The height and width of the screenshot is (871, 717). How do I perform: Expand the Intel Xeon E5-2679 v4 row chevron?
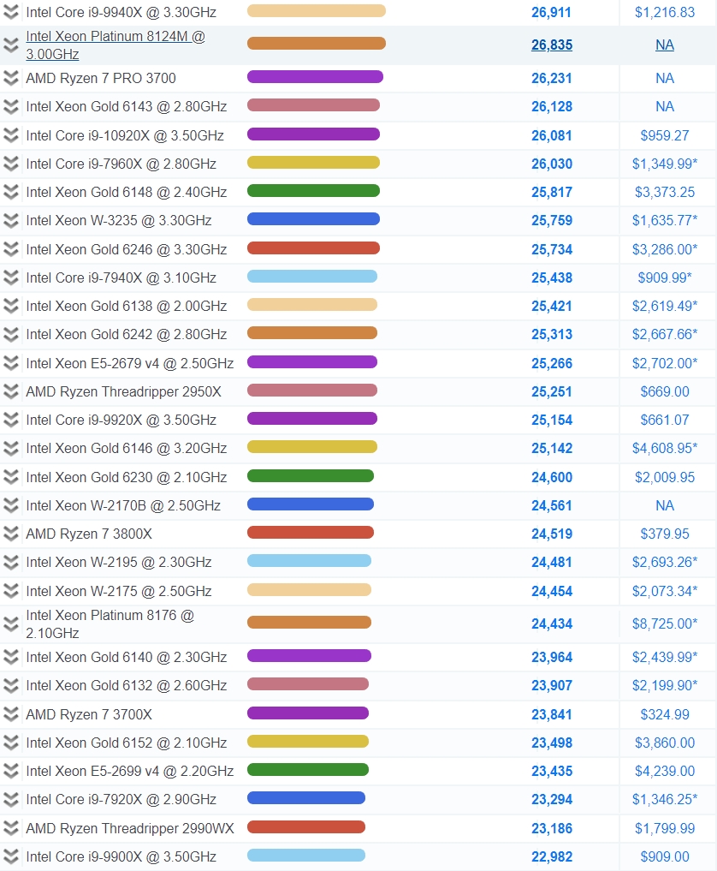tap(11, 363)
